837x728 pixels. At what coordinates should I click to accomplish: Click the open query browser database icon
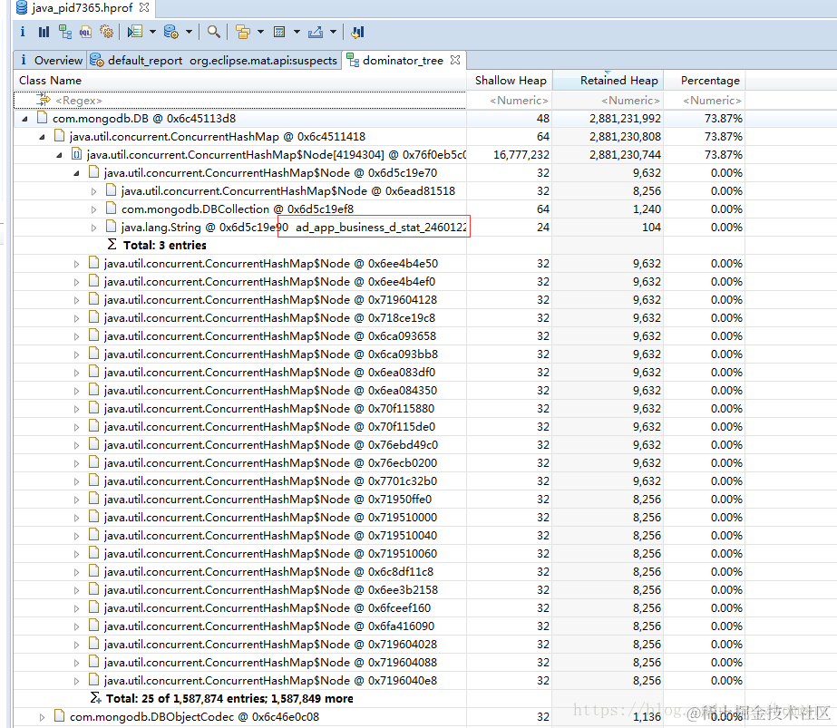pos(170,32)
